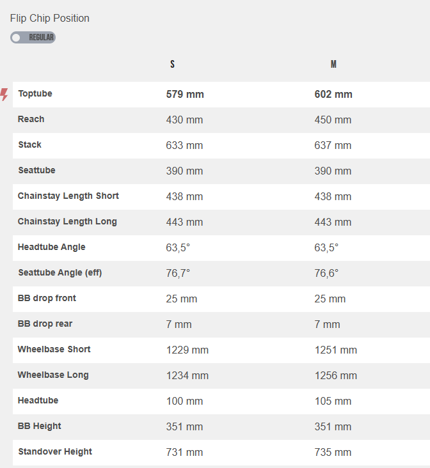Image resolution: width=430 pixels, height=468 pixels.
Task: Click the Stack row label
Action: 30,145
